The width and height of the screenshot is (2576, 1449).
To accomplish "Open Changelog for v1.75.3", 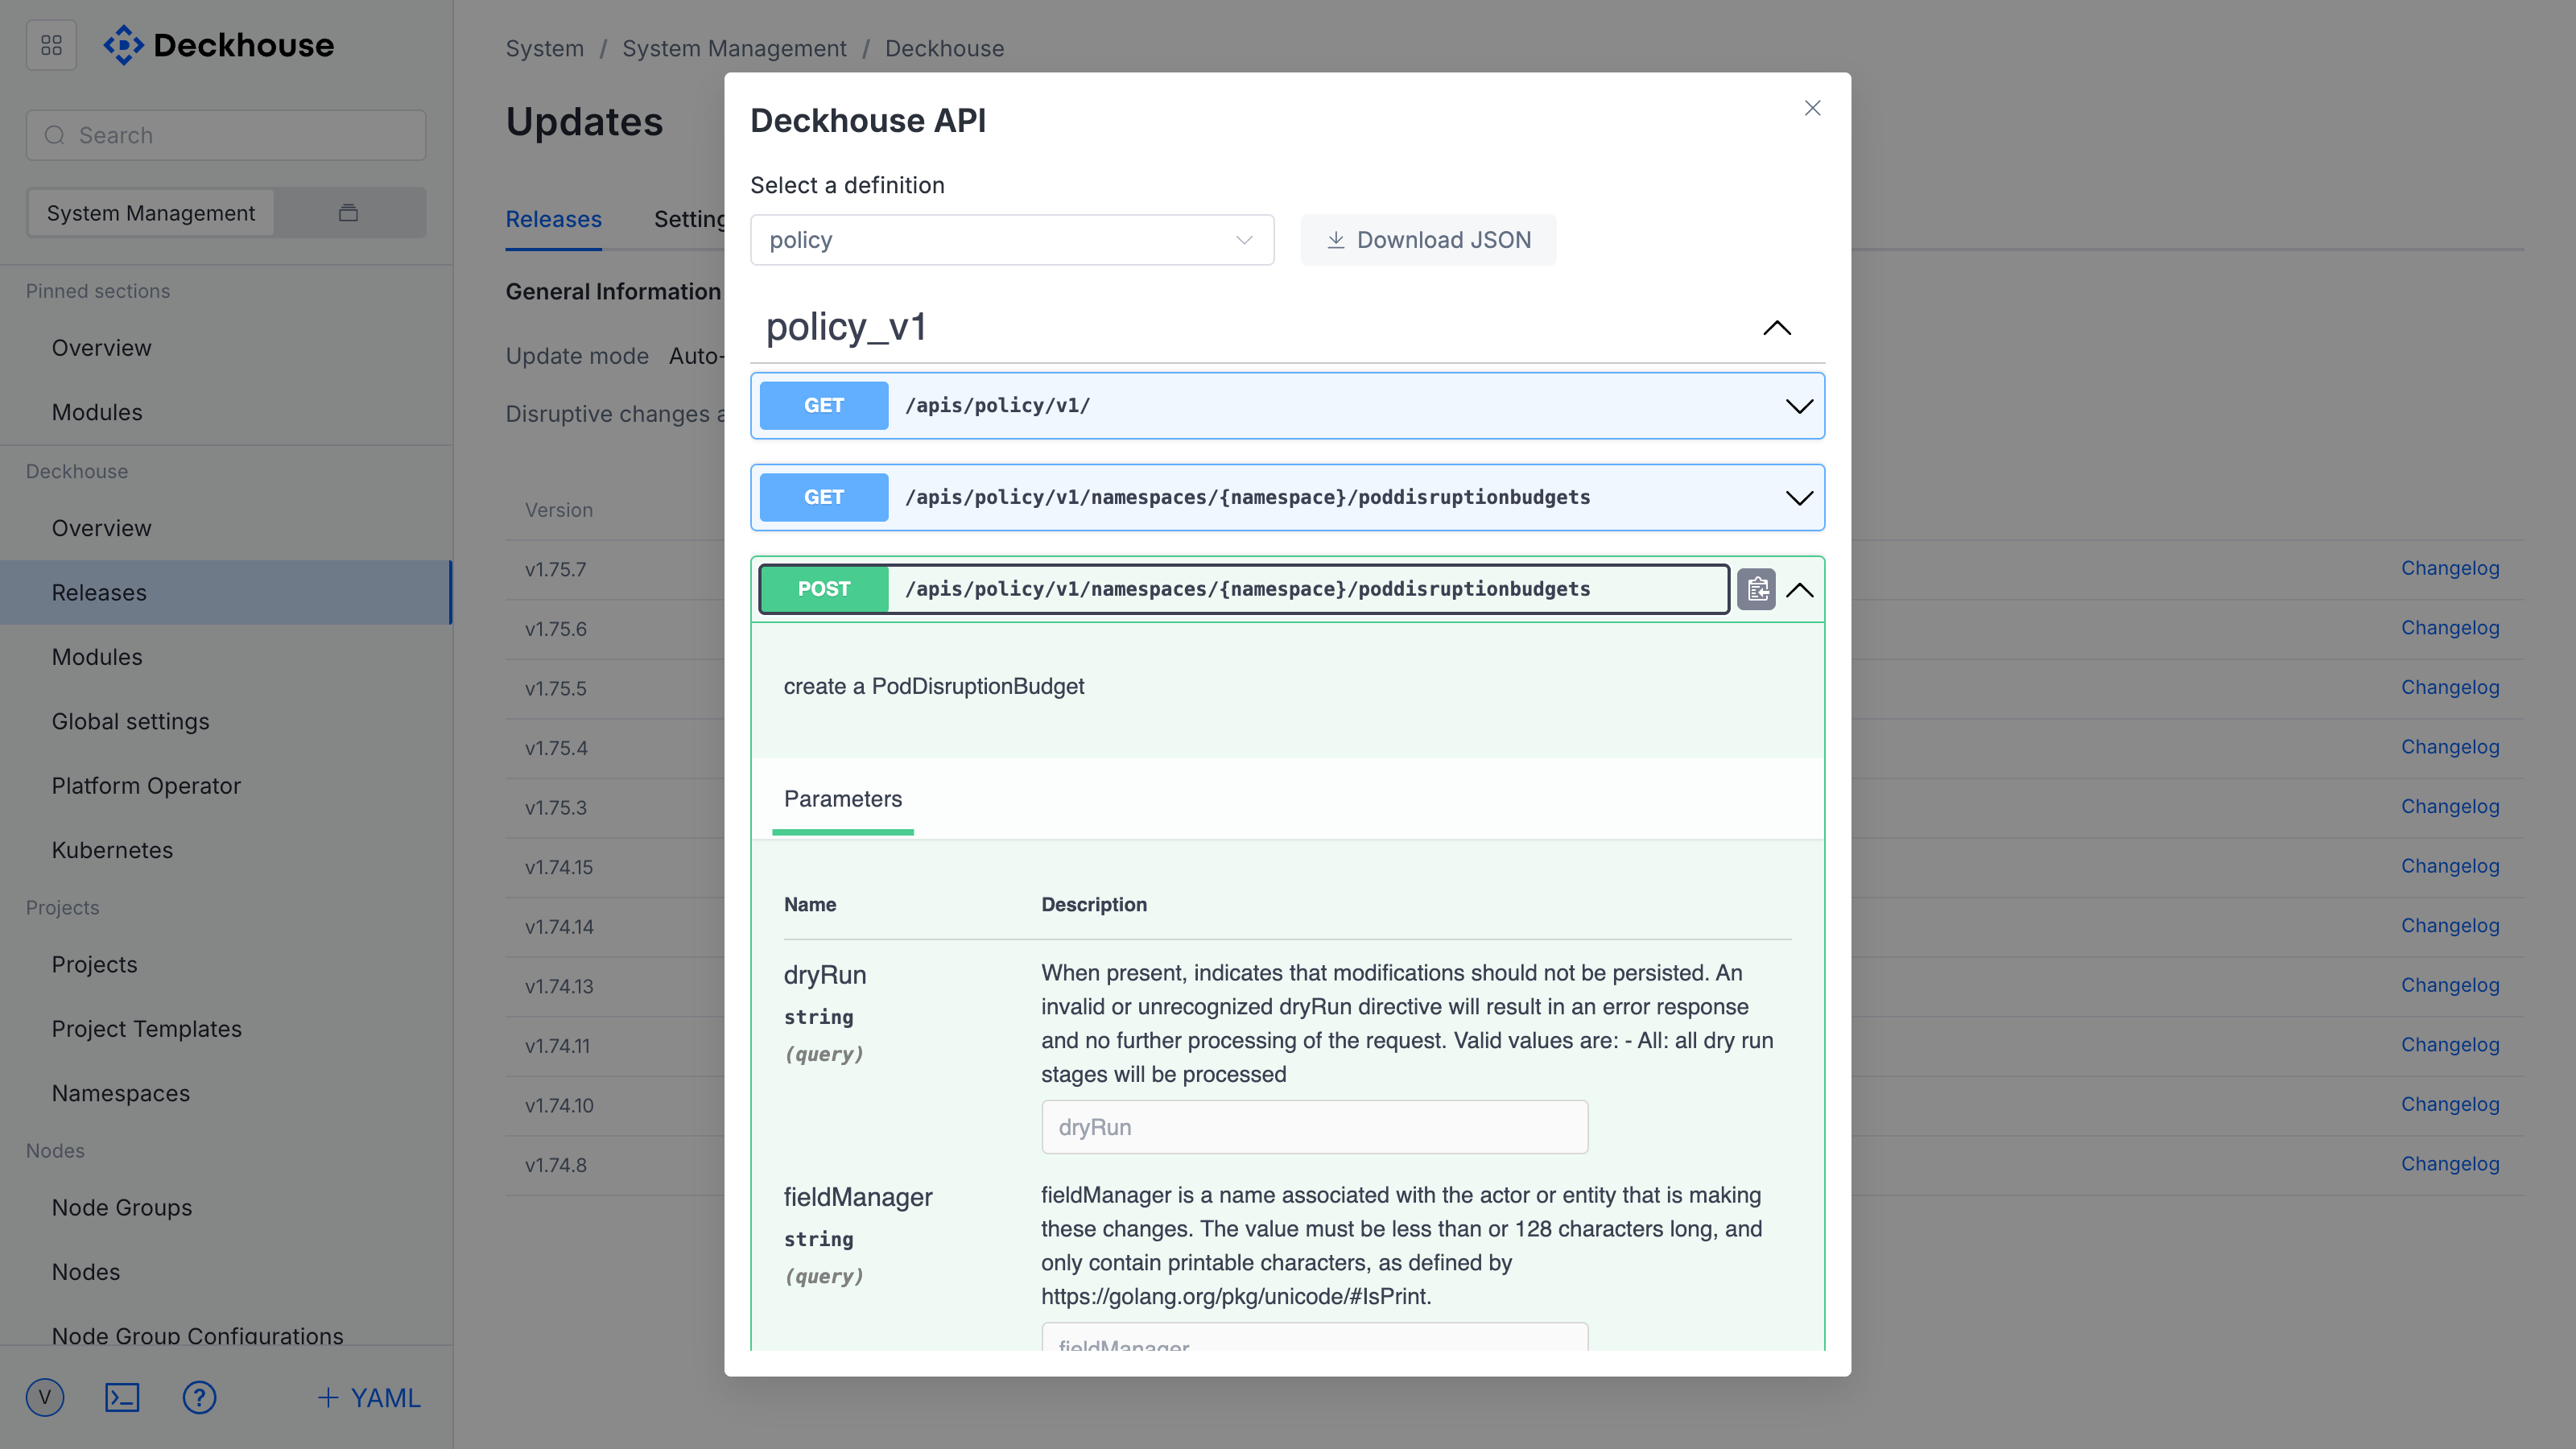I will point(2450,806).
